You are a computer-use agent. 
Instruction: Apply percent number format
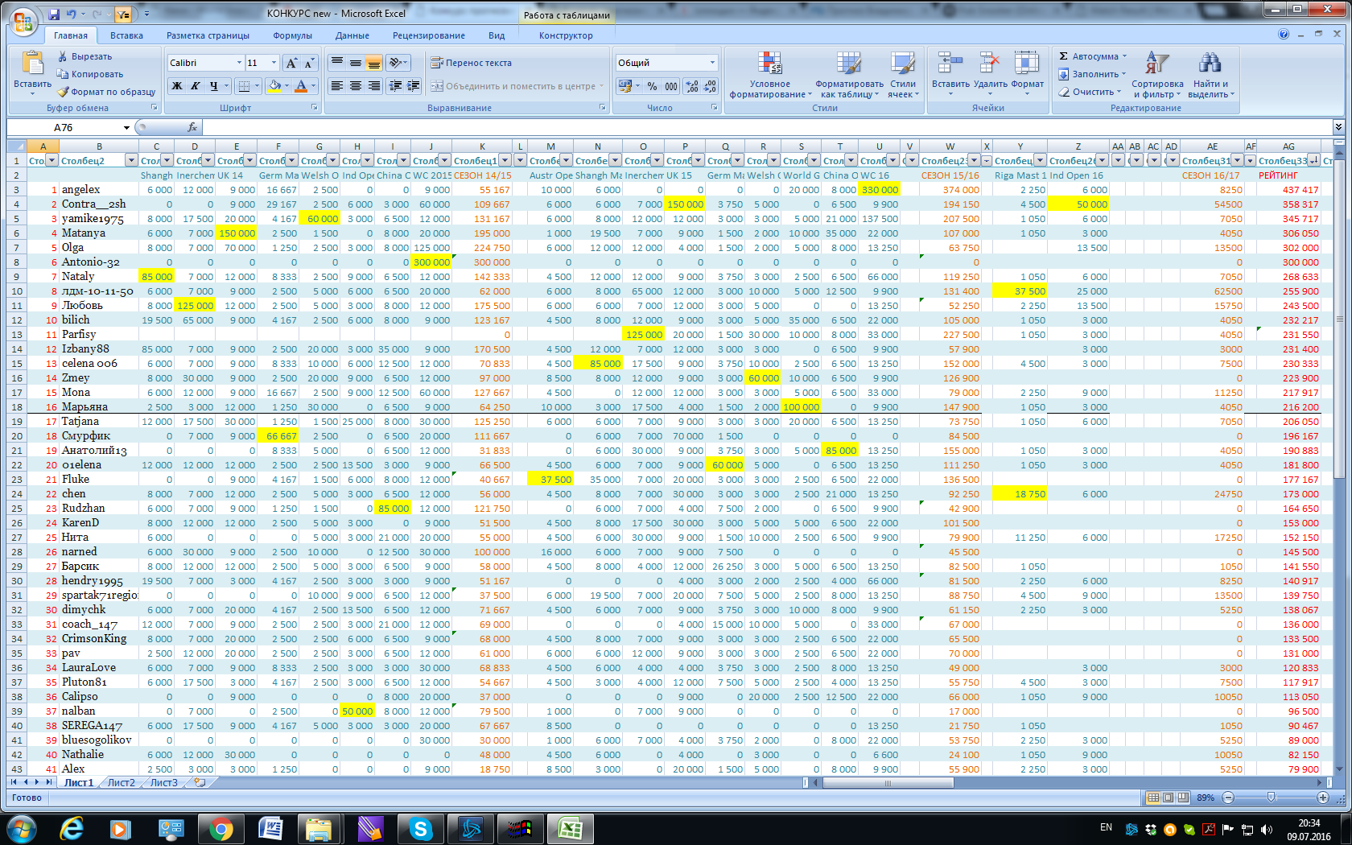click(652, 86)
